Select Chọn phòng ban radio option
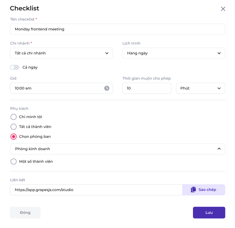Image resolution: width=235 pixels, height=228 pixels. click(x=13, y=136)
